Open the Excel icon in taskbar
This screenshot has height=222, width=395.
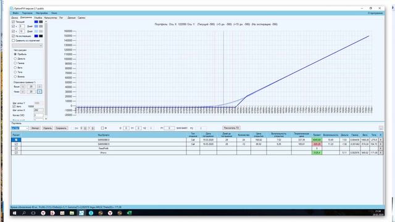pos(129,213)
